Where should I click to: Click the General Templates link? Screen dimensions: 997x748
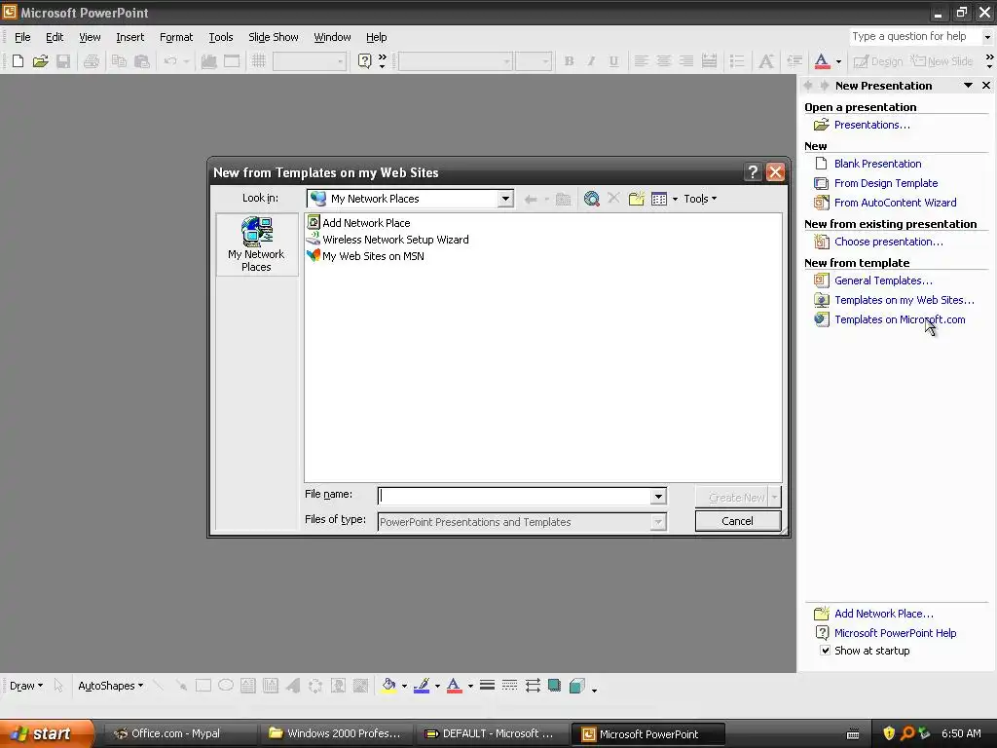tap(883, 280)
